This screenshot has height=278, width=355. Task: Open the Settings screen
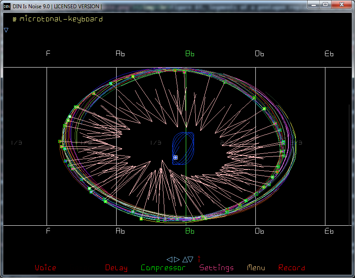pos(216,268)
